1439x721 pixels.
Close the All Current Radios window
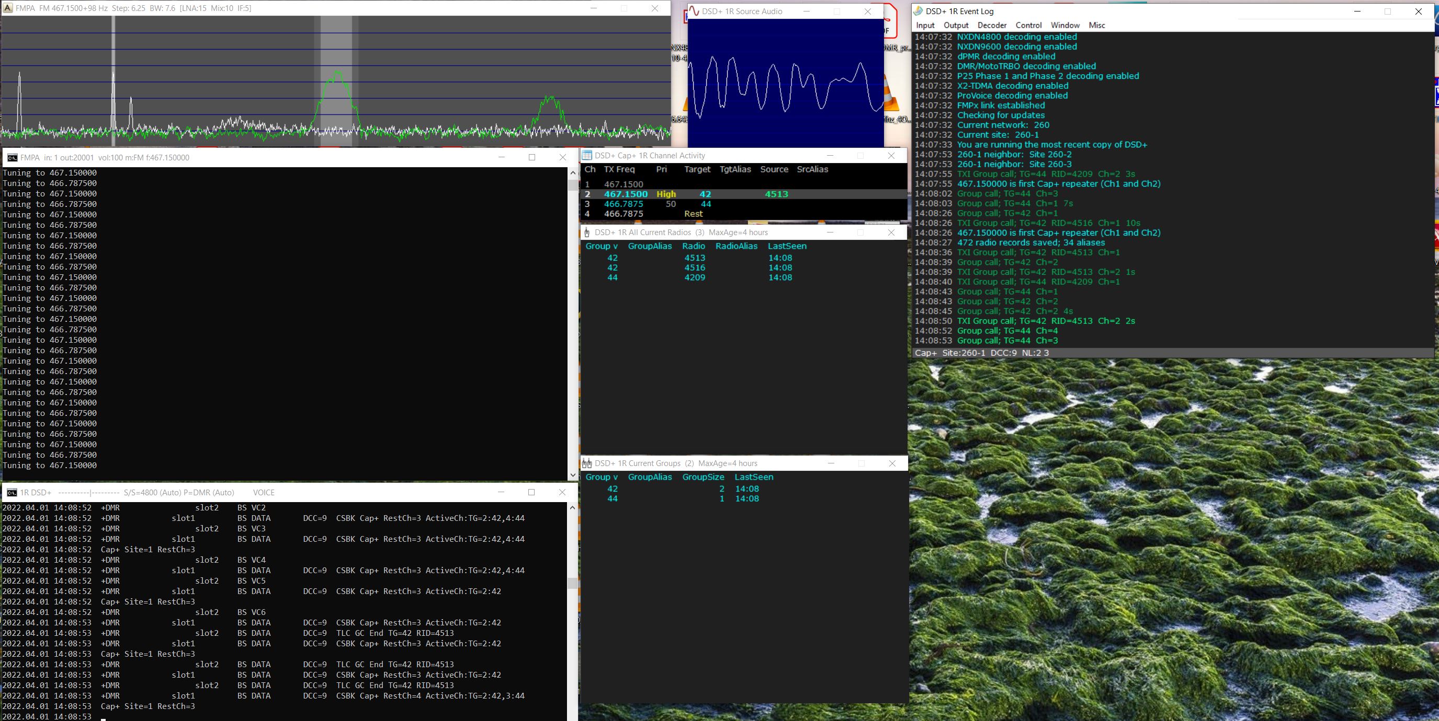pos(891,232)
